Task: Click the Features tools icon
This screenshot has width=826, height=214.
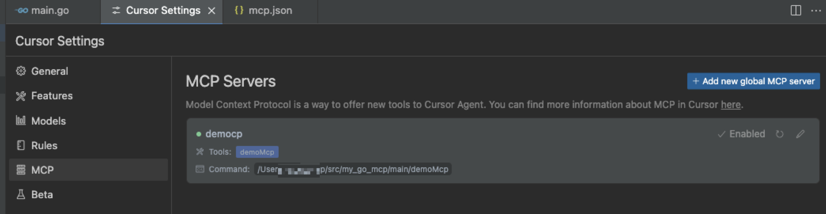Action: tap(21, 96)
